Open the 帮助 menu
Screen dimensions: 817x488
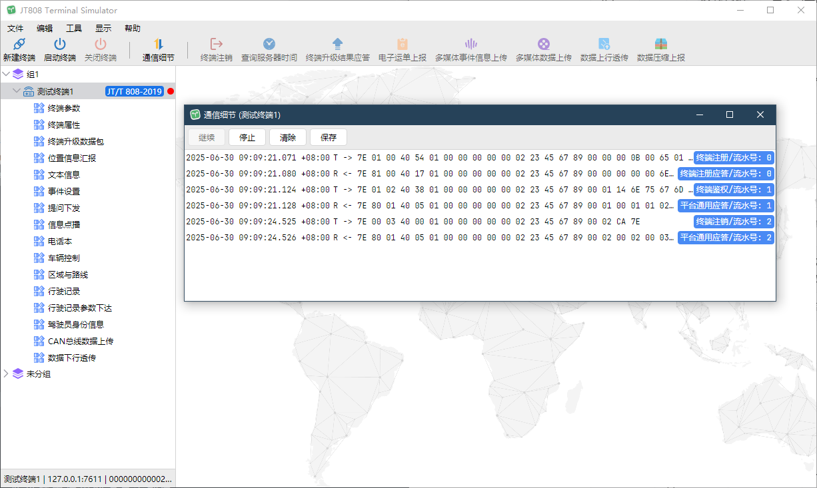[133, 28]
